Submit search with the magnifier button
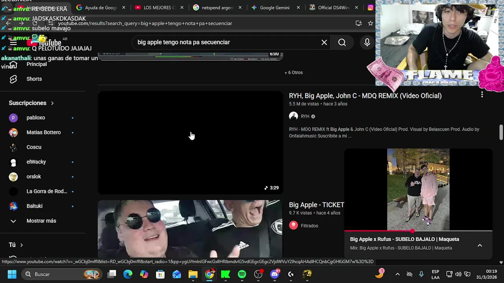Image resolution: width=504 pixels, height=283 pixels. point(342,42)
